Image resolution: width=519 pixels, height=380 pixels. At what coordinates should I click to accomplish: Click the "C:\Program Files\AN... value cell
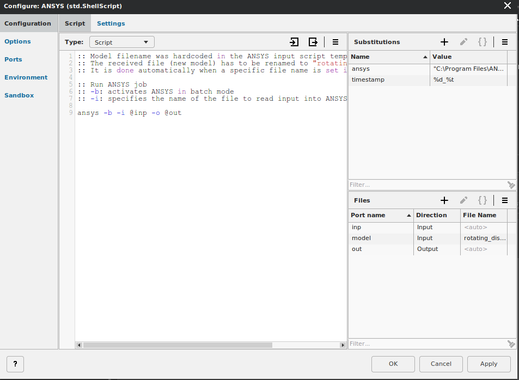click(x=468, y=69)
